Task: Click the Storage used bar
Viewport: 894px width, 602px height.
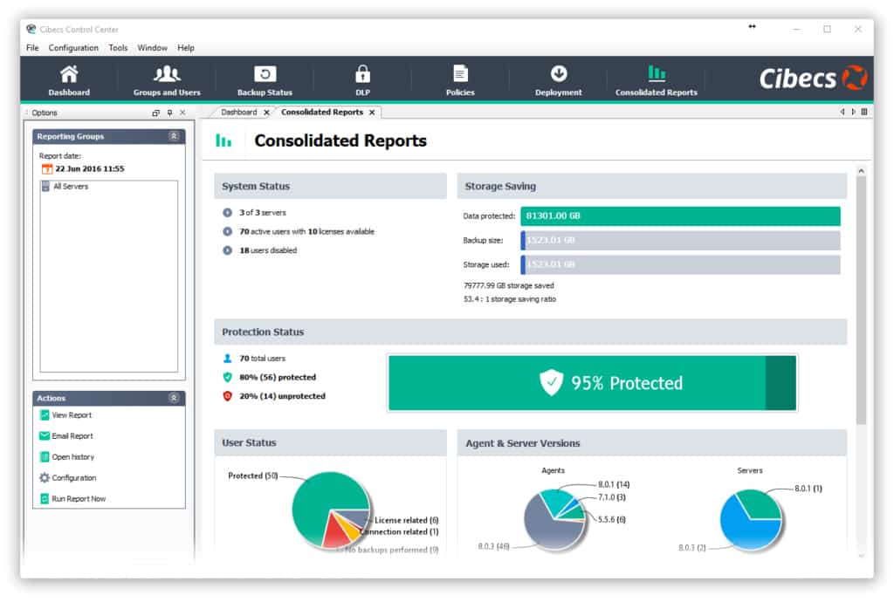Action: coord(680,265)
